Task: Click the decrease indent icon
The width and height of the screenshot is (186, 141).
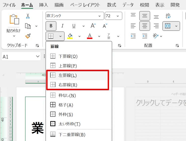Action: [x=133, y=36]
